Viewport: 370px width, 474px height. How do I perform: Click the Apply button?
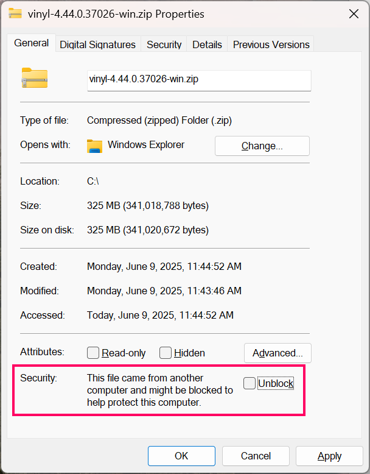(329, 456)
